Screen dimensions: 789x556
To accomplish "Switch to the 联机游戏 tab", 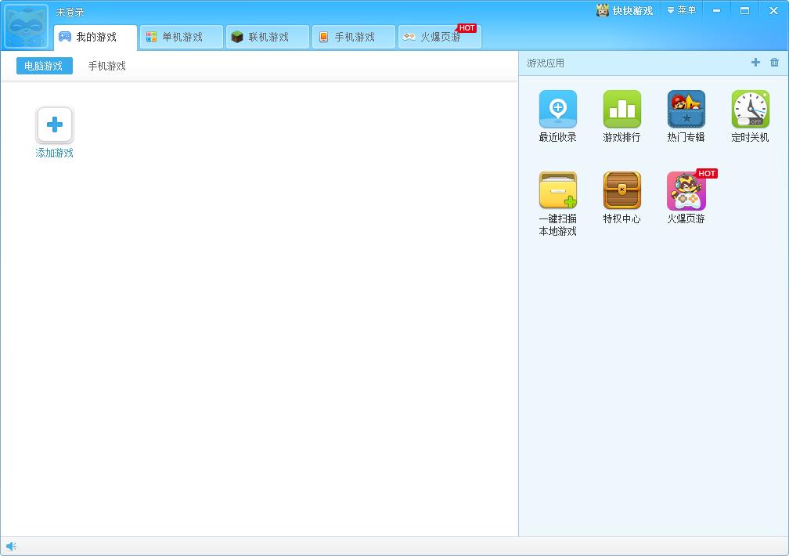I will (x=267, y=35).
